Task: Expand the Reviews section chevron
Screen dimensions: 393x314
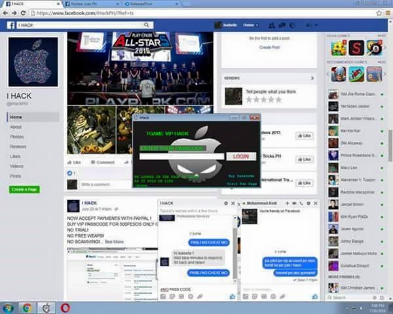Action: (312, 78)
